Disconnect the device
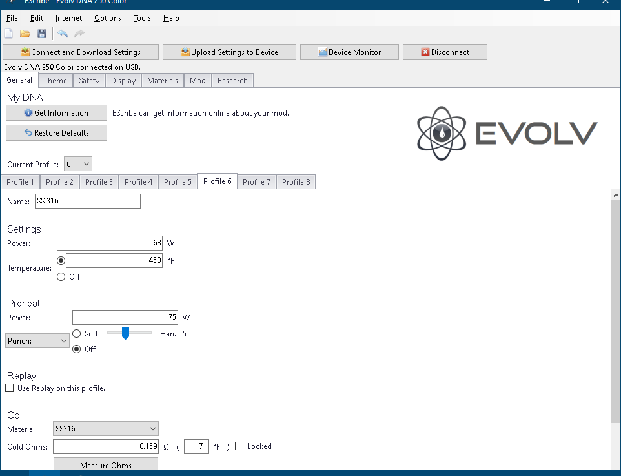 [x=445, y=52]
